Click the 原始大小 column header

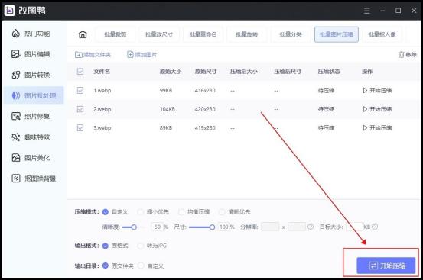click(171, 72)
